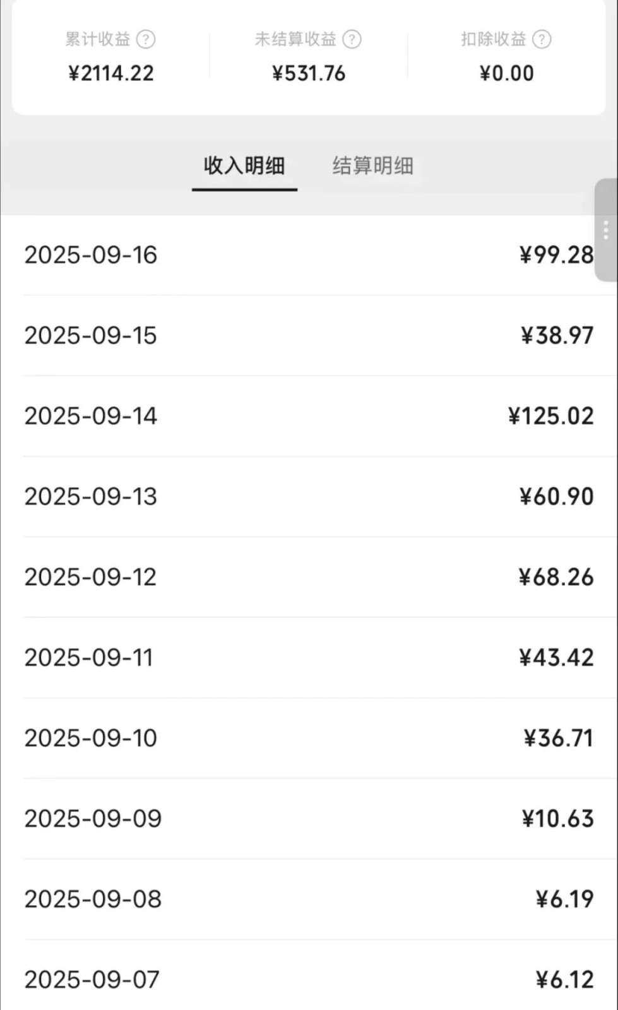The image size is (618, 1010).
Task: Open the 2025-09-16 income entry
Action: (x=309, y=255)
